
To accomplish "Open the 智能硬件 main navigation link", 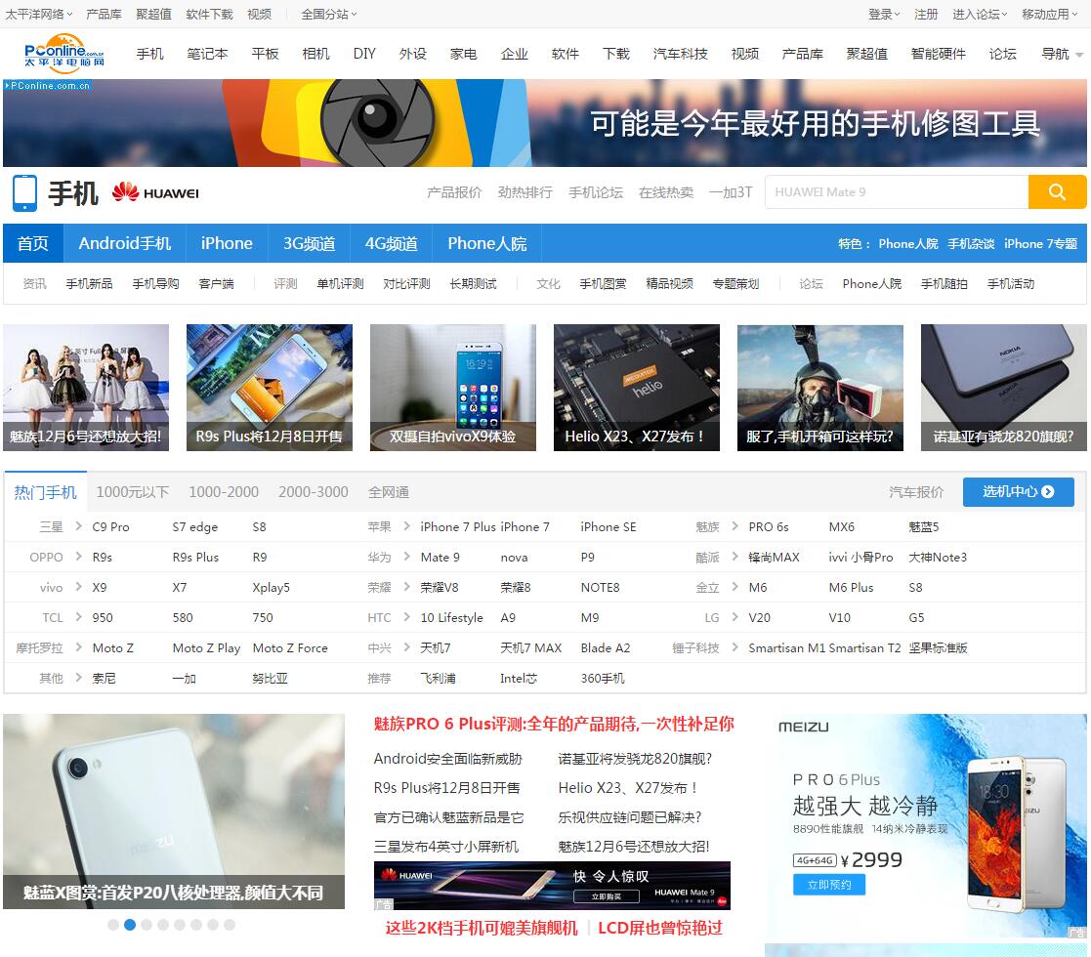I will pyautogui.click(x=938, y=54).
